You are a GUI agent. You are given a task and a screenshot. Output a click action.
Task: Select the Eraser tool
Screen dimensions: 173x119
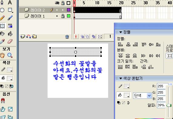coord(10,41)
